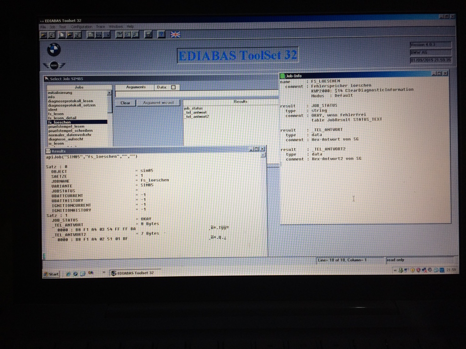Click the new document toolbar icon
This screenshot has height=349, width=466.
tap(61, 35)
